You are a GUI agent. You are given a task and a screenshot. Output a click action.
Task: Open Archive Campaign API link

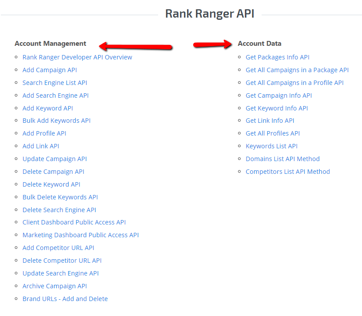point(55,286)
